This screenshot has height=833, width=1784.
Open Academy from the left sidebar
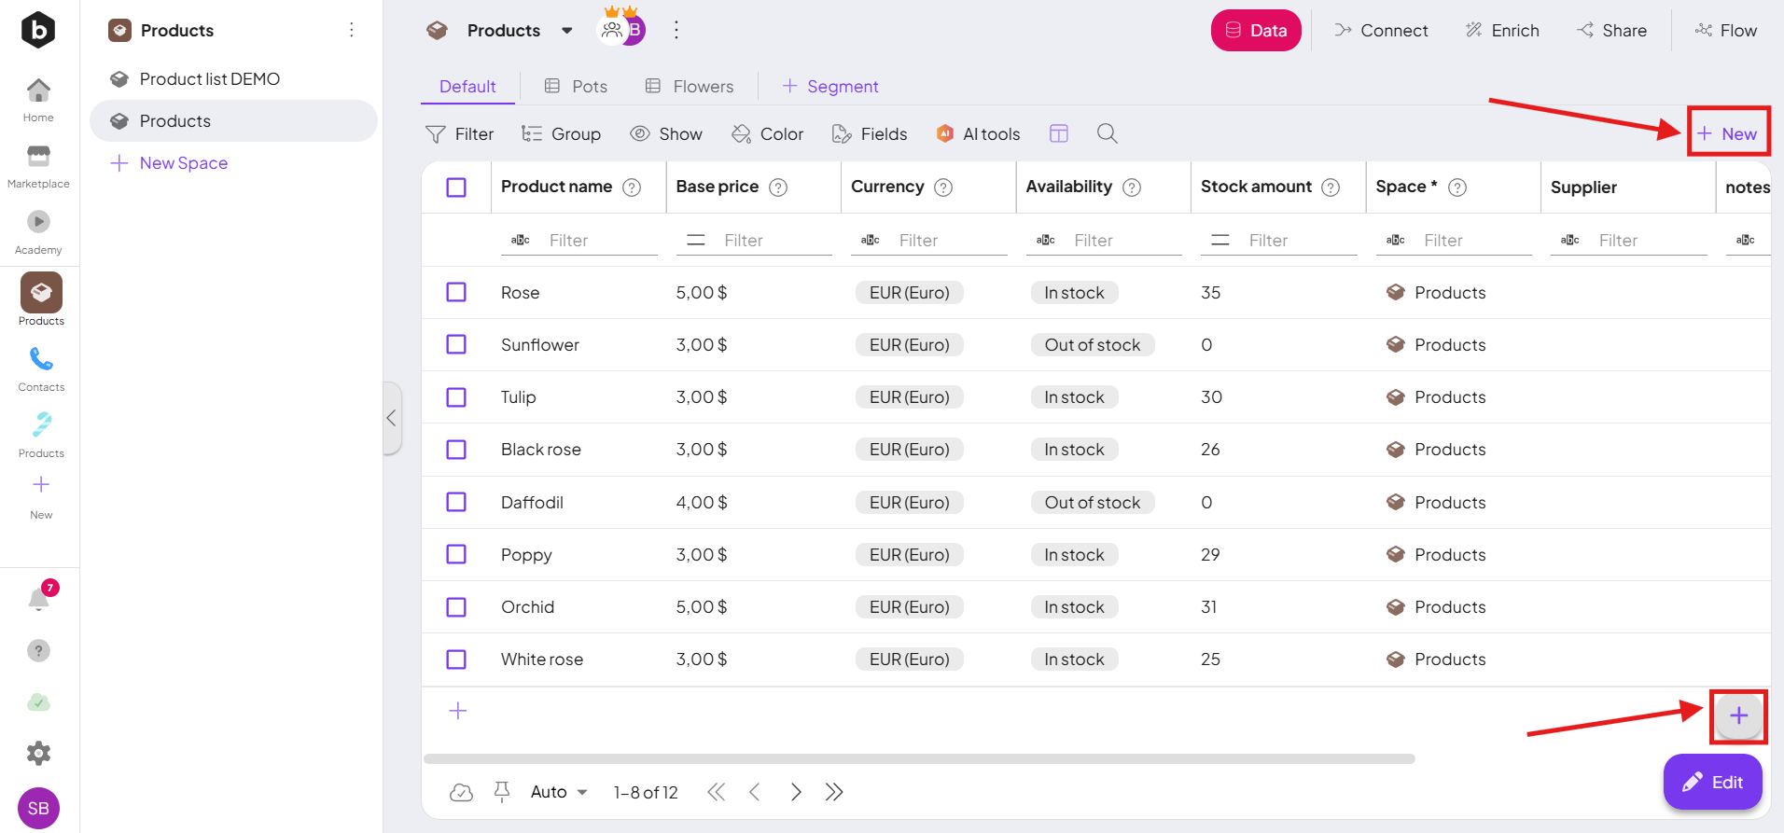coord(38,231)
